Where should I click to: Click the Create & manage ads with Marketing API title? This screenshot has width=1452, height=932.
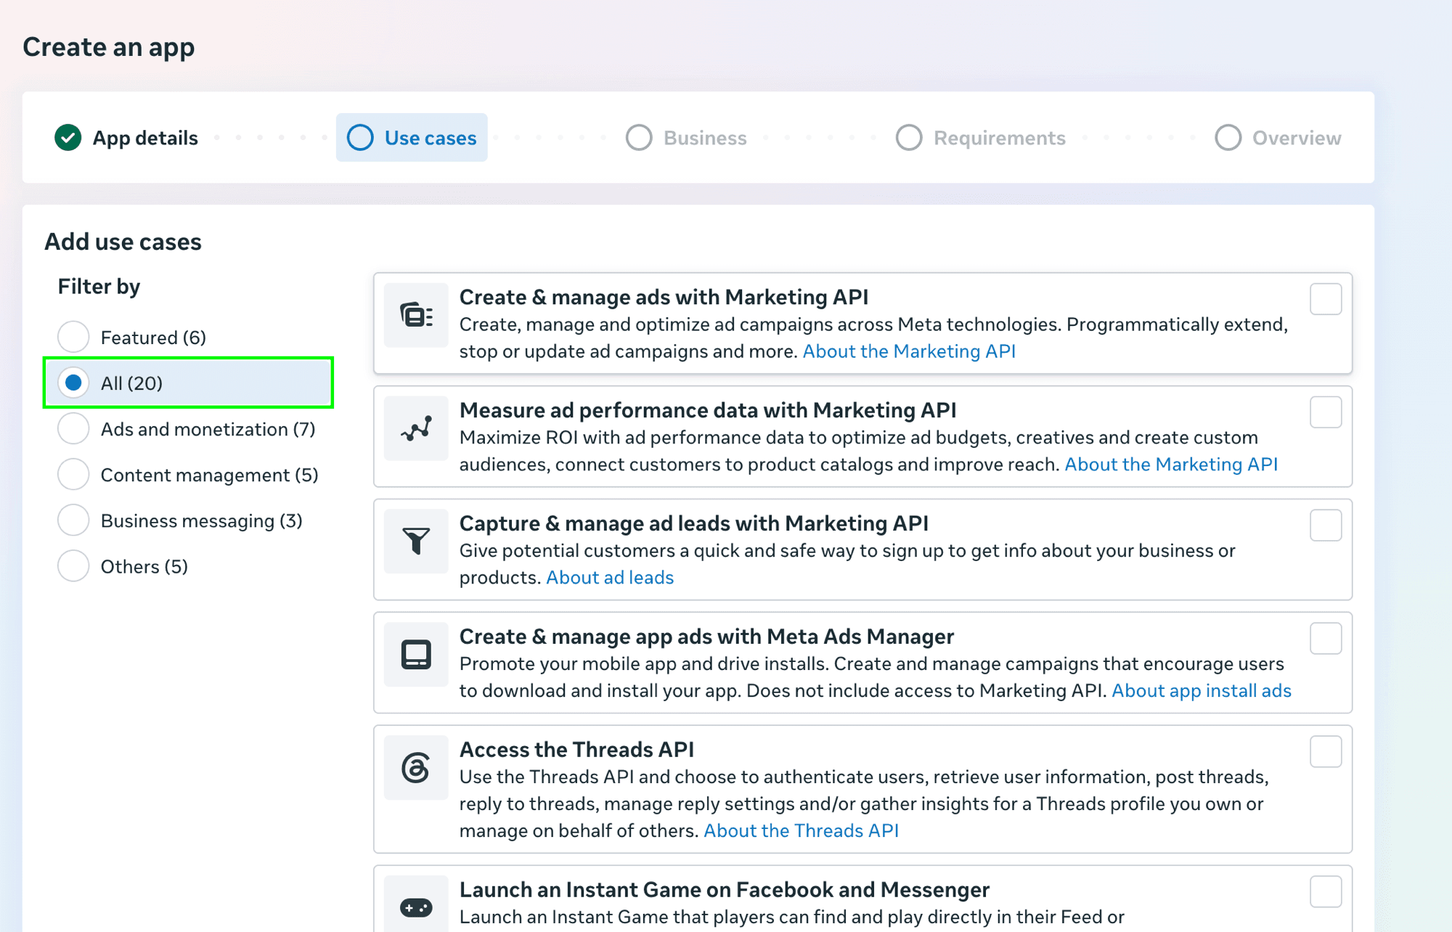[x=664, y=297]
